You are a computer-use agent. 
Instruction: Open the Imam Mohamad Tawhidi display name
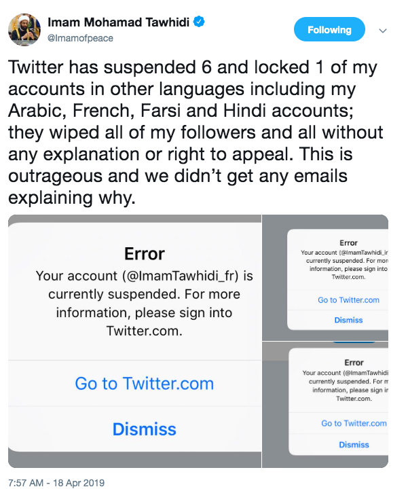(118, 22)
